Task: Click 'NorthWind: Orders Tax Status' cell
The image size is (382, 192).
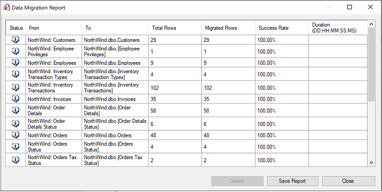Action: point(54,160)
